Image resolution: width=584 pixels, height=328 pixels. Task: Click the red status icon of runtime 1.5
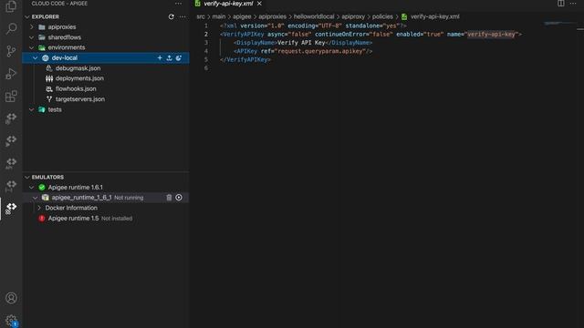click(x=42, y=219)
